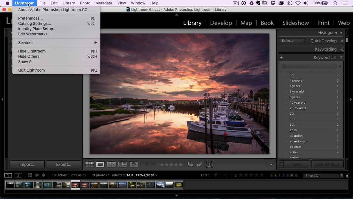
Task: Choose Catalog Settings menu item
Action: 56,24
